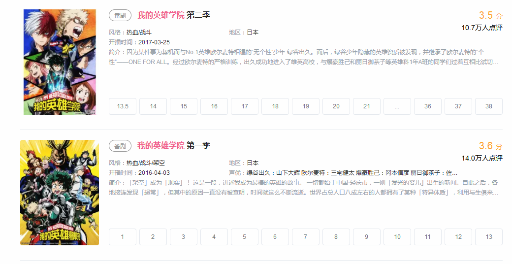The image size is (512, 264).
Task: Click the 3.6 分 rating score
Action: tap(491, 146)
